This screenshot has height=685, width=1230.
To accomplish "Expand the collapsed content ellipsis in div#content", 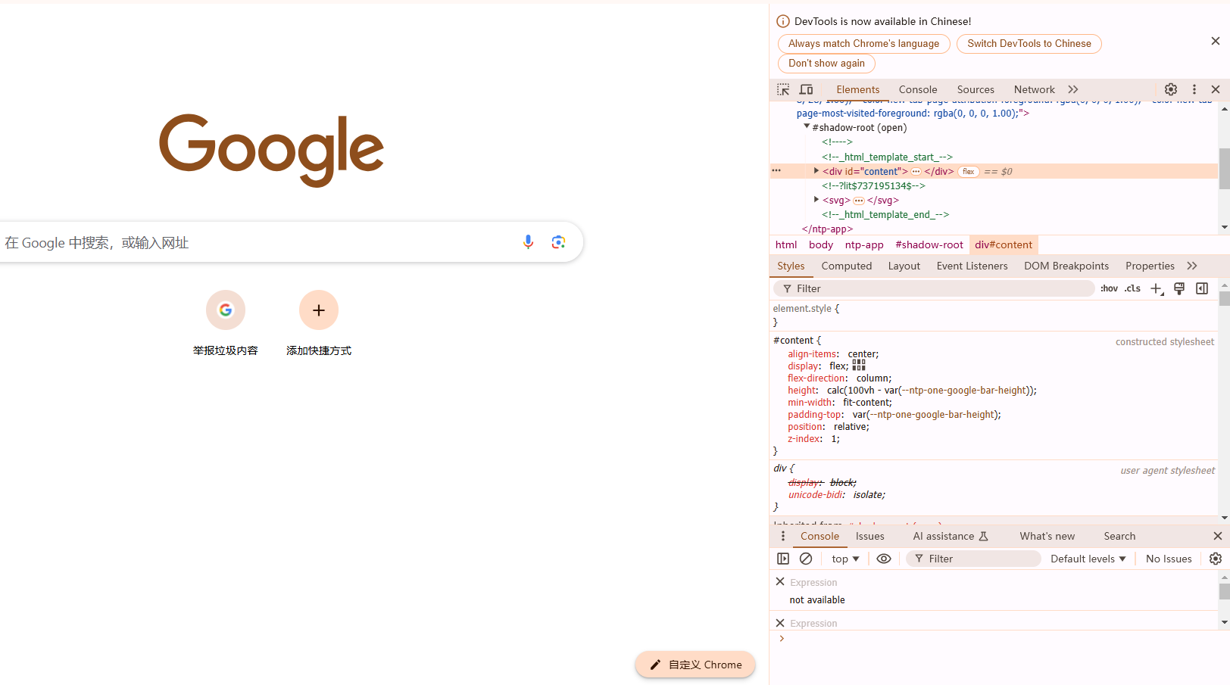I will click(916, 172).
